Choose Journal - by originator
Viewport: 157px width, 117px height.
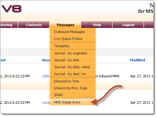point(73,53)
